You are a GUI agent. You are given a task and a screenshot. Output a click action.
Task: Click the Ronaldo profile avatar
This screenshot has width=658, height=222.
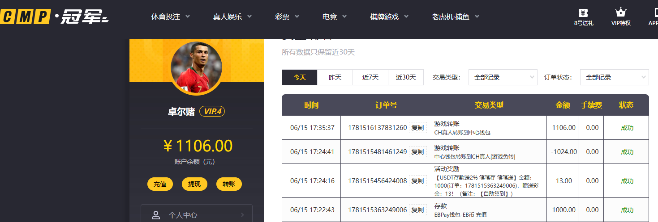tap(196, 67)
